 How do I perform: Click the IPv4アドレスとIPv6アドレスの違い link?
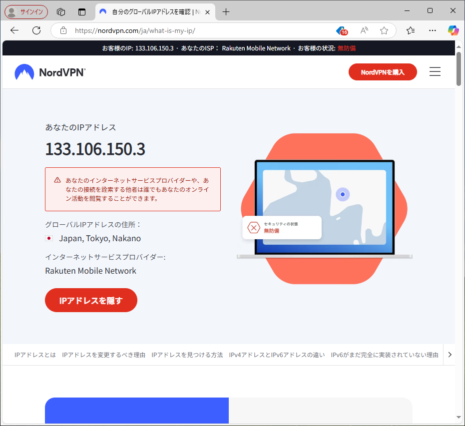coord(277,355)
